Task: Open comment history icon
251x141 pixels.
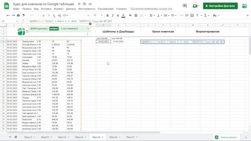Action: 185,6
